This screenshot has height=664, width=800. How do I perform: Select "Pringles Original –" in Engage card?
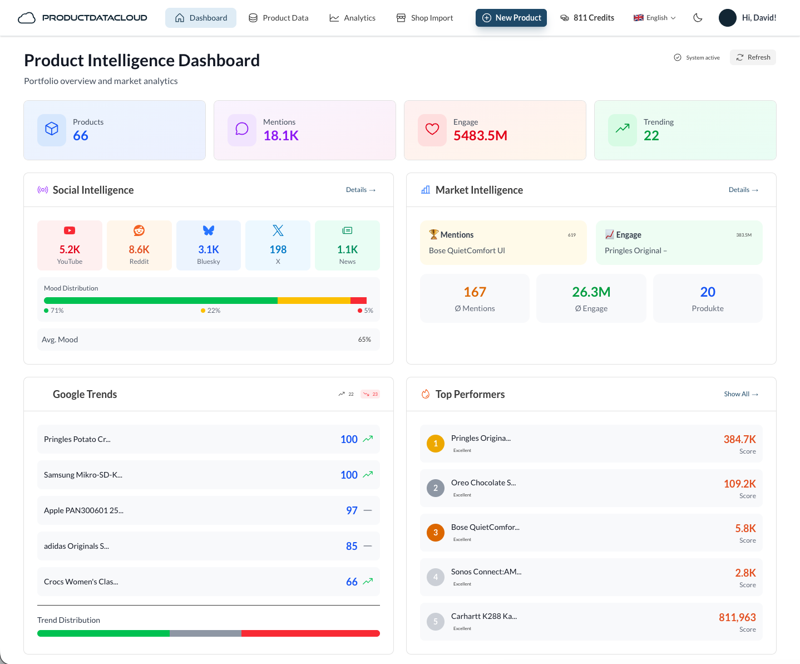(x=636, y=250)
